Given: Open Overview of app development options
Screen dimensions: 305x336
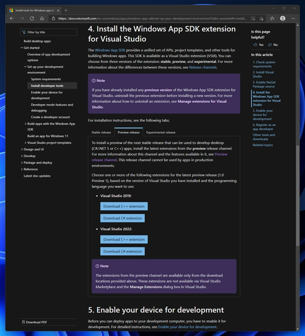Looking at the screenshot, I should (49, 57).
